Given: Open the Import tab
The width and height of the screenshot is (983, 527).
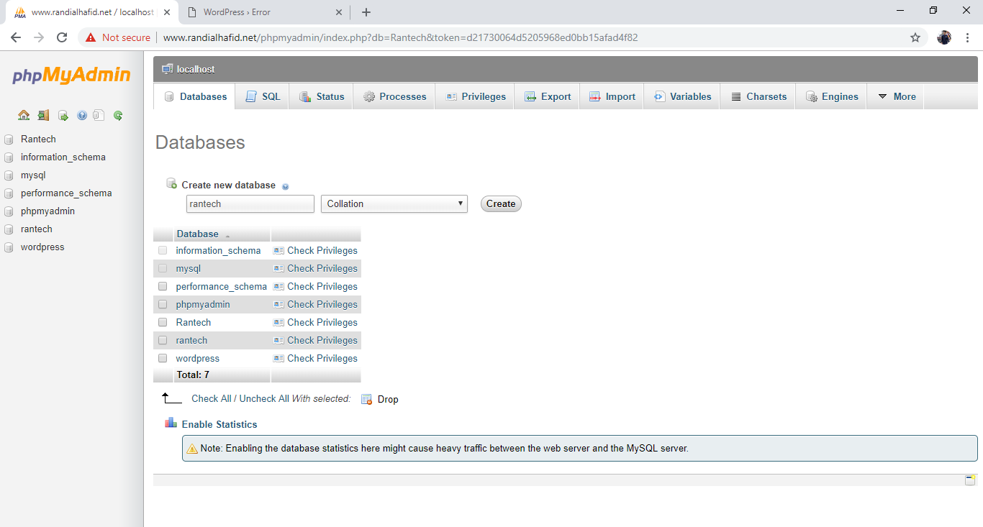Looking at the screenshot, I should pos(612,96).
